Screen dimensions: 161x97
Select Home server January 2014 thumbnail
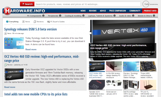pyautogui.click(x=114, y=85)
